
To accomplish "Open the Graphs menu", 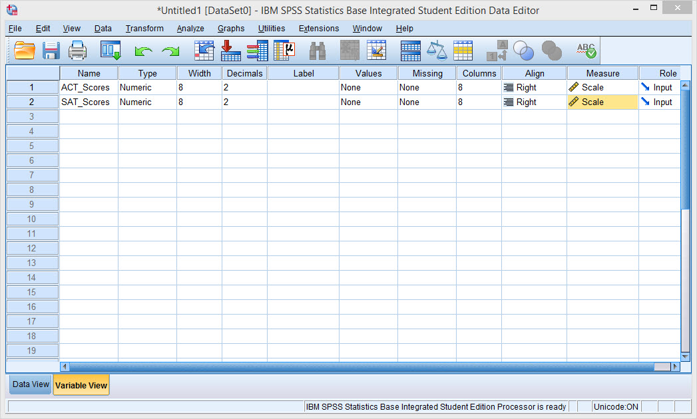I will [231, 29].
